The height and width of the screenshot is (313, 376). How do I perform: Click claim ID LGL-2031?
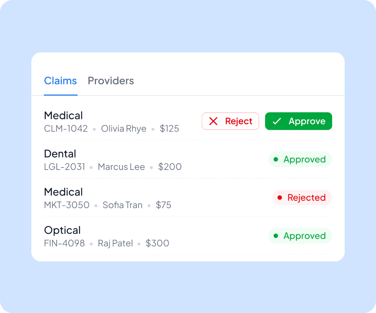(x=65, y=167)
